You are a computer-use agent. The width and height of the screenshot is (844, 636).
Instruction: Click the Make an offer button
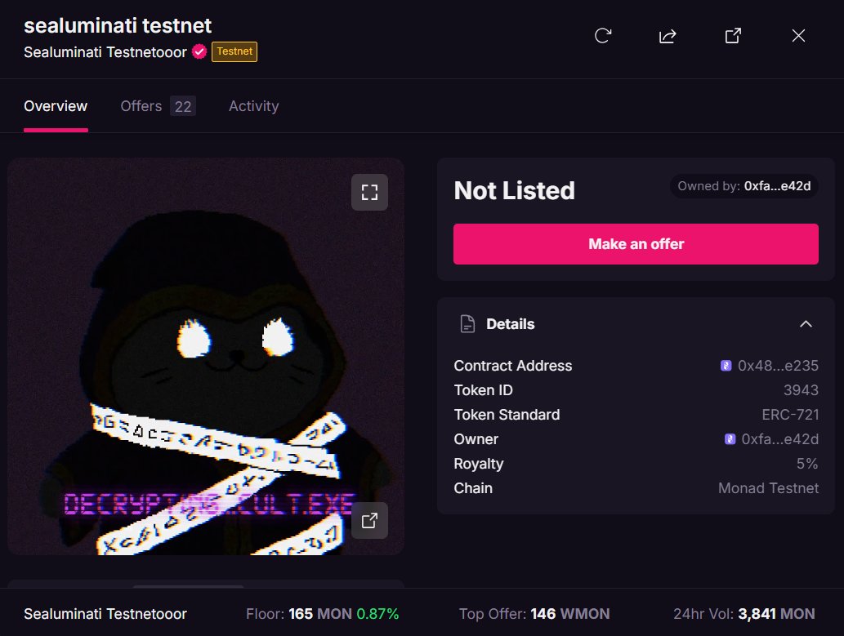click(636, 244)
